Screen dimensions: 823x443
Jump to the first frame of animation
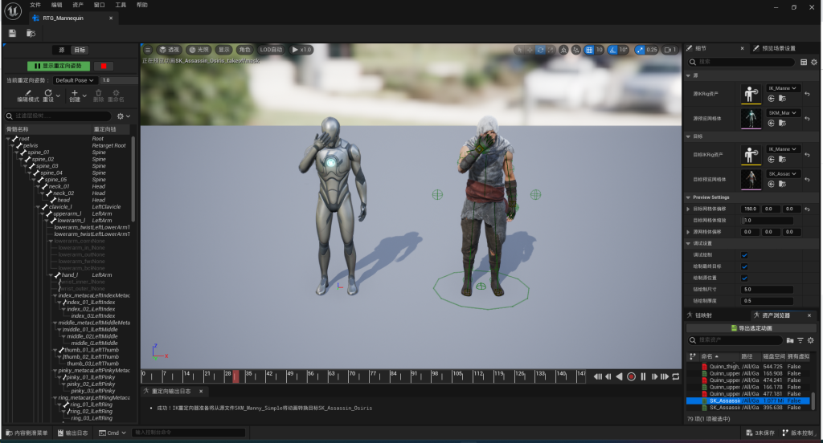[597, 376]
